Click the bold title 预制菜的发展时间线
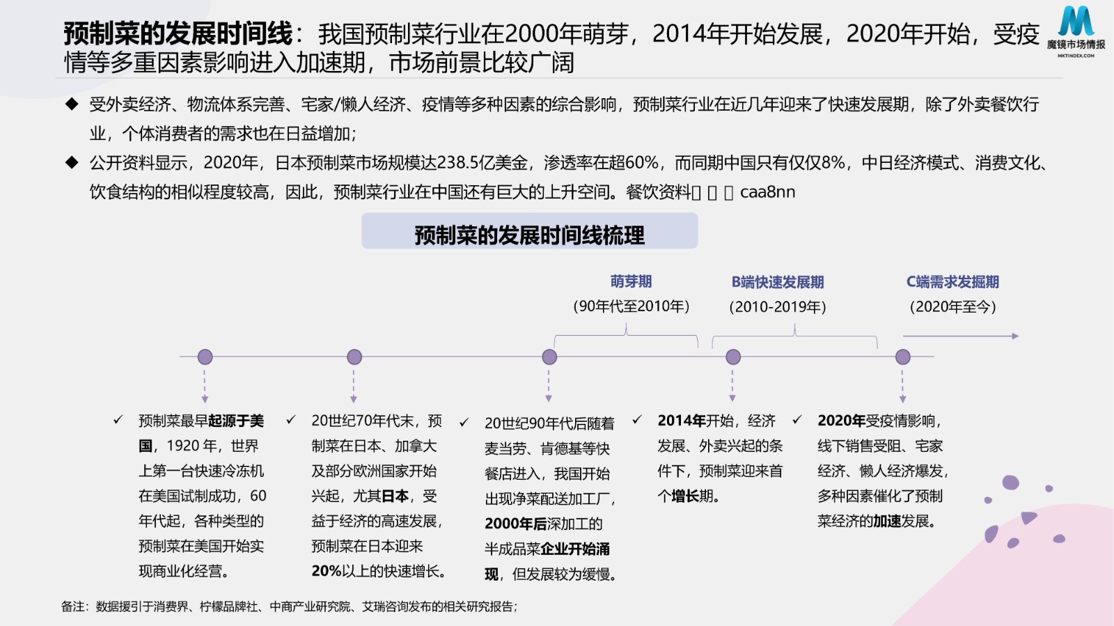 (179, 33)
